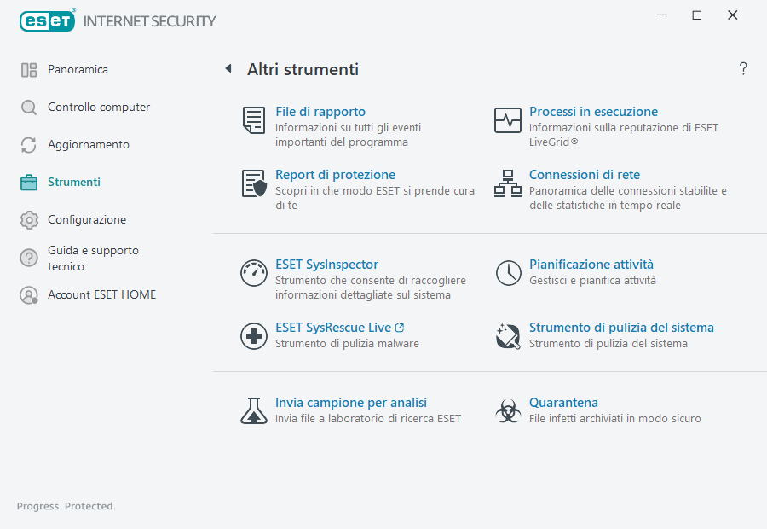The width and height of the screenshot is (767, 529).
Task: Switch to the Panoramica section
Action: tap(77, 69)
